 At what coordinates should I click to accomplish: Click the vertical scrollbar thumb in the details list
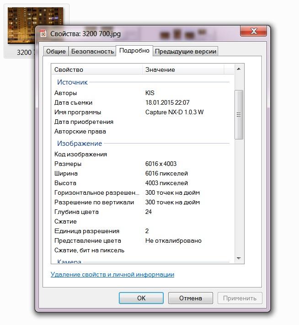239,115
